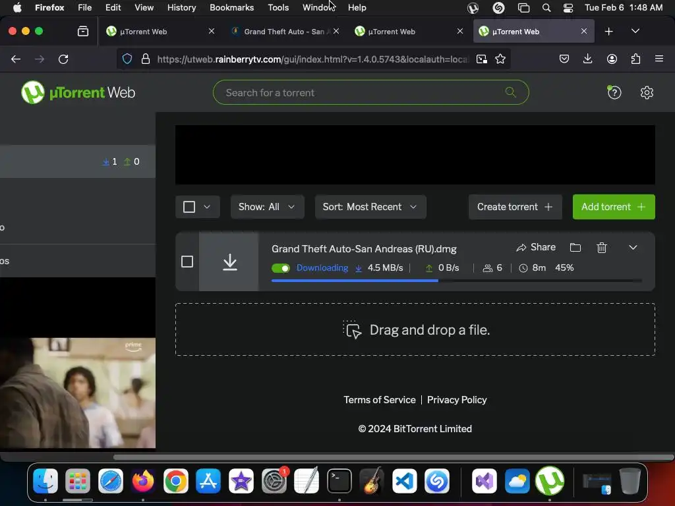Open the Sort: Most Recent dropdown

[x=370, y=207]
